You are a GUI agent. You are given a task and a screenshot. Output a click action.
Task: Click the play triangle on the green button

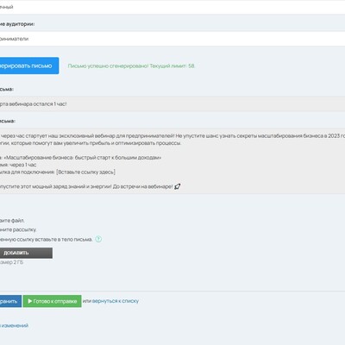30,301
